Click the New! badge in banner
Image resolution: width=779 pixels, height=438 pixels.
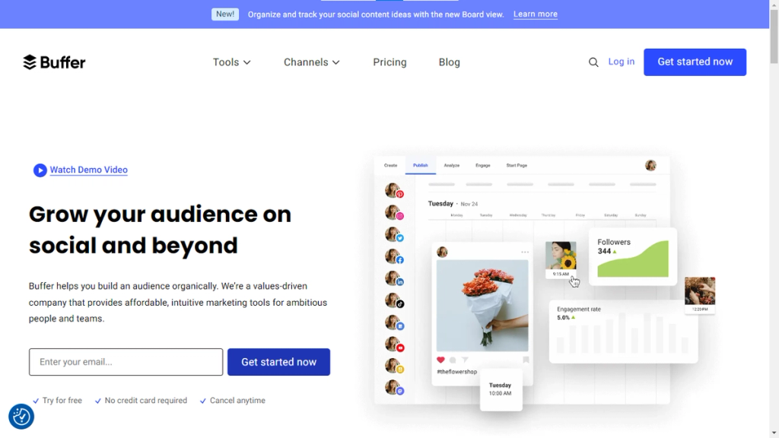(225, 14)
